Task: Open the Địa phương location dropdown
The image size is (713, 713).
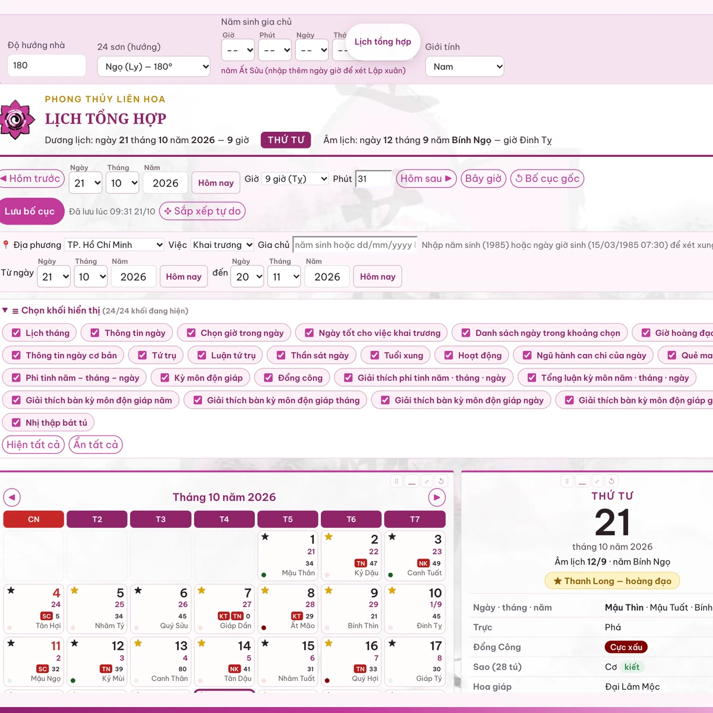Action: tap(115, 245)
